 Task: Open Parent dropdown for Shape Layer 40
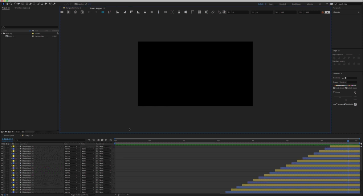105,147
